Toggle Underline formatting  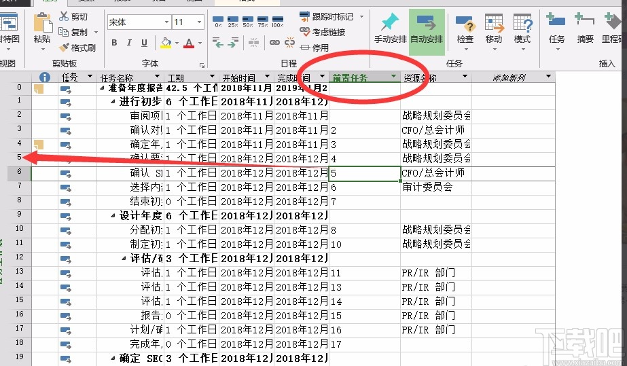[x=145, y=42]
